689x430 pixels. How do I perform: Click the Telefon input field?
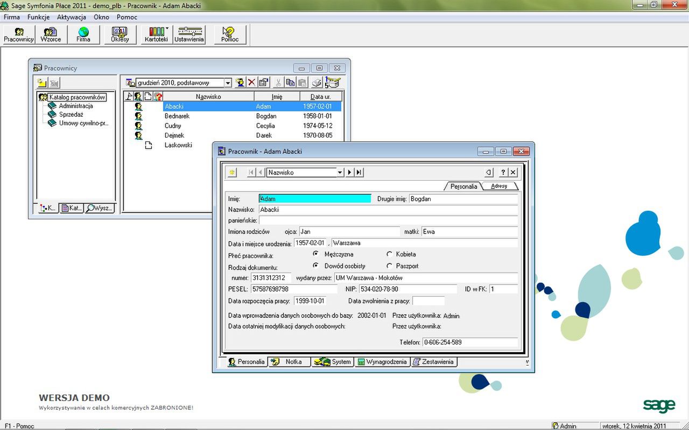(470, 342)
